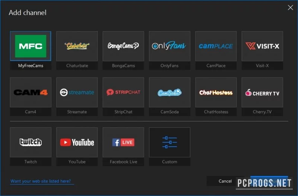The height and width of the screenshot is (196, 298).
Task: Click the StripChat caption text
Action: pyautogui.click(x=123, y=112)
